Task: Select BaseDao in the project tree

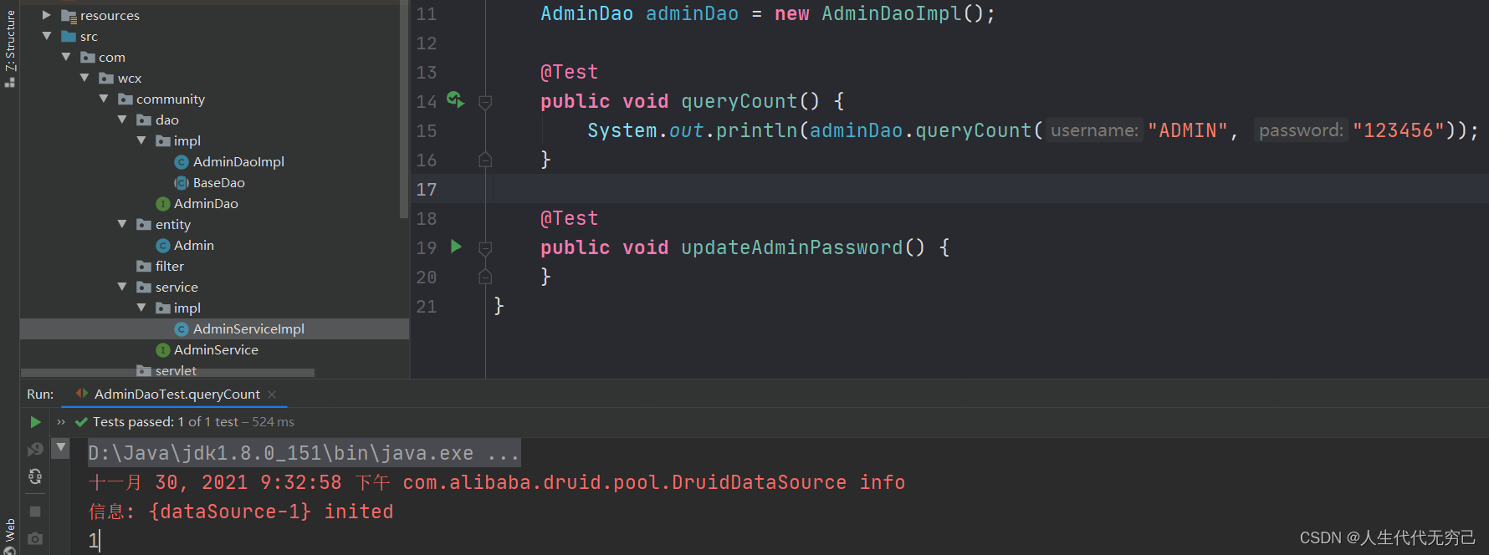Action: coord(219,183)
